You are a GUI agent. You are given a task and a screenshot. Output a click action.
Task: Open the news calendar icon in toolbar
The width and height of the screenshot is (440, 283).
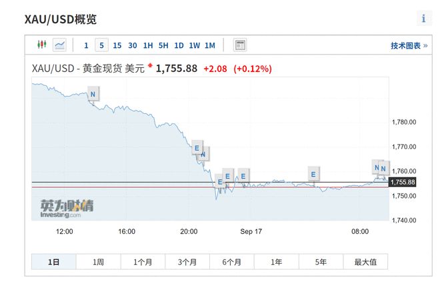tap(240, 45)
